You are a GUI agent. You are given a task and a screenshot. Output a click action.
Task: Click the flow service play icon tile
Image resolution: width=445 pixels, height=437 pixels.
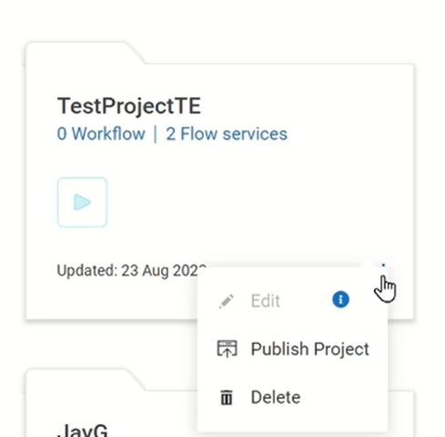(x=82, y=203)
